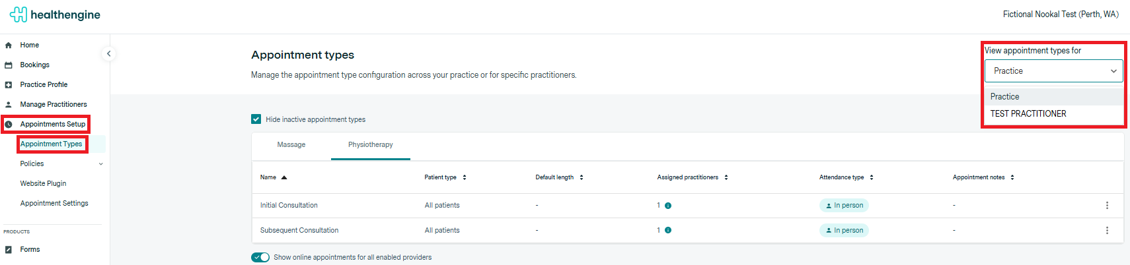Screen dimensions: 1130x265
Task: Open the View appointment types dropdown
Action: click(x=1053, y=71)
